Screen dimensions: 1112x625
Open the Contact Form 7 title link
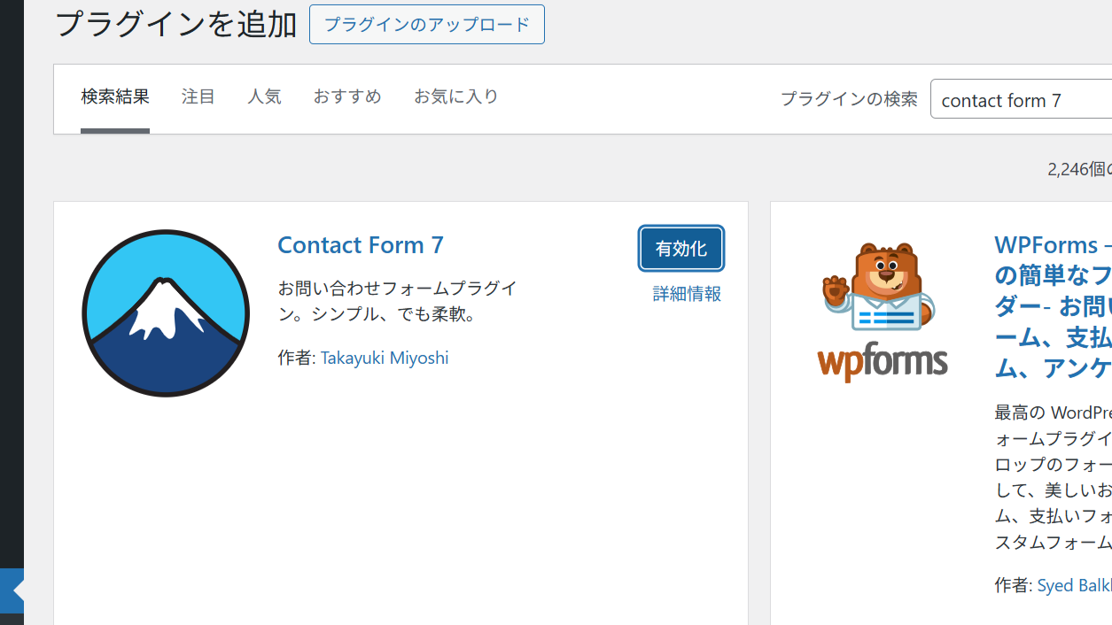361,244
